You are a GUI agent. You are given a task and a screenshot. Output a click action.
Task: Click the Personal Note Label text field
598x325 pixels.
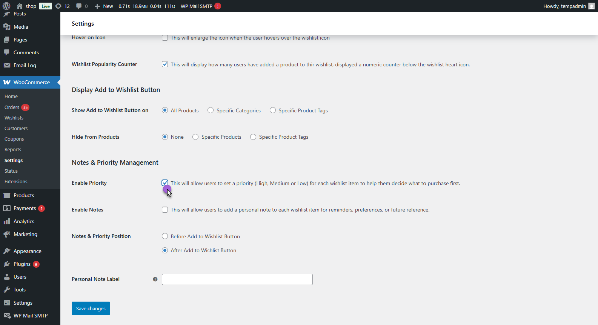click(237, 279)
